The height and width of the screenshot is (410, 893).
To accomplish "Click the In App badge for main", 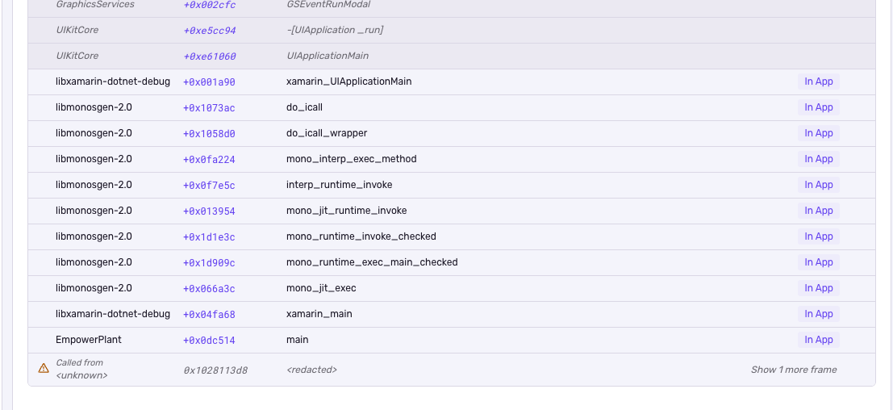I will tap(818, 340).
